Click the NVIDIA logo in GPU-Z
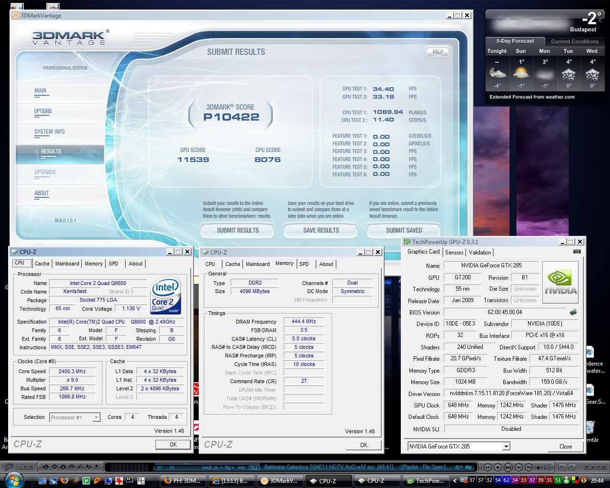The height and width of the screenshot is (488, 610). click(560, 283)
